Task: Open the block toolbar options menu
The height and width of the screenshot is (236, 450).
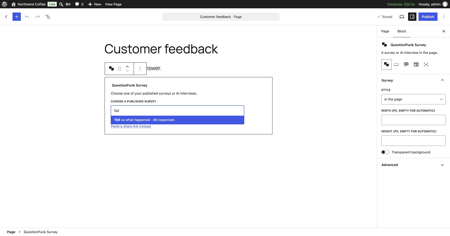Action: tap(140, 69)
